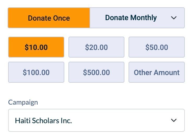Click the Haiti Scholars Inc. selection text

click(43, 121)
